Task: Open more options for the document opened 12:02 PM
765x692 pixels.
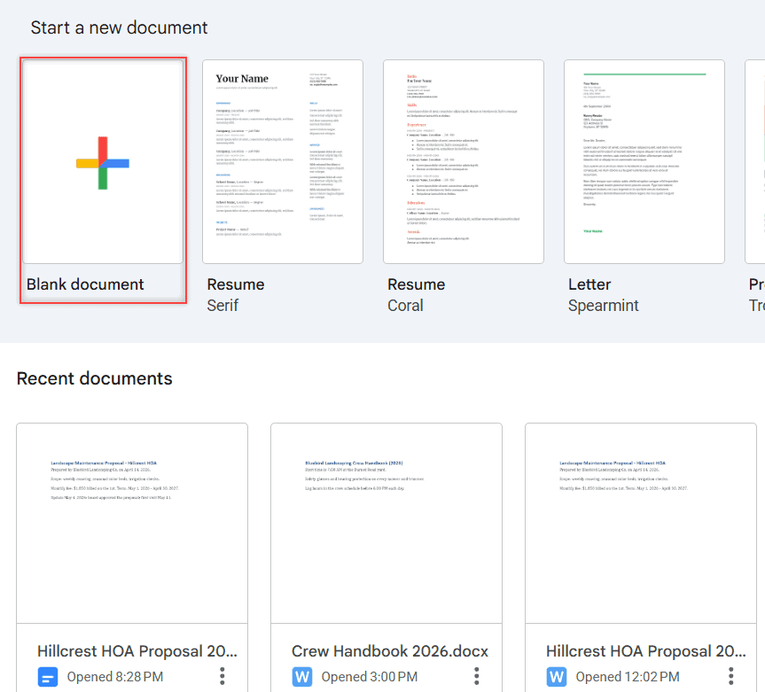Action: [x=730, y=676]
